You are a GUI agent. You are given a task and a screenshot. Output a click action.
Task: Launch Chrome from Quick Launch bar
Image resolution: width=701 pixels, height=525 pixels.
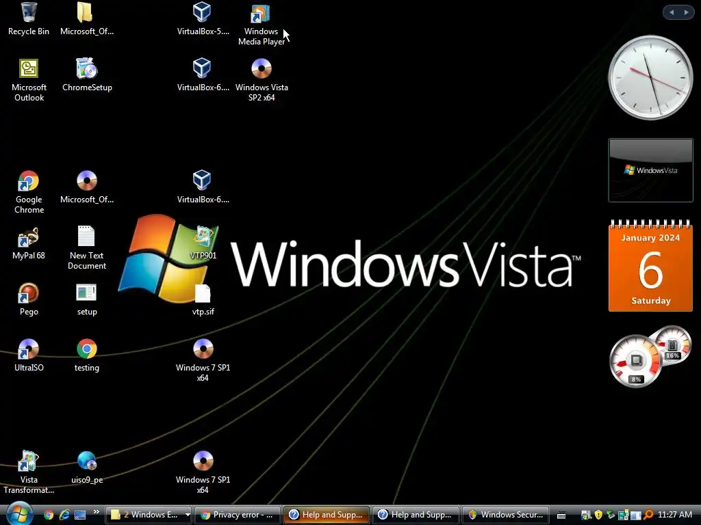point(49,515)
